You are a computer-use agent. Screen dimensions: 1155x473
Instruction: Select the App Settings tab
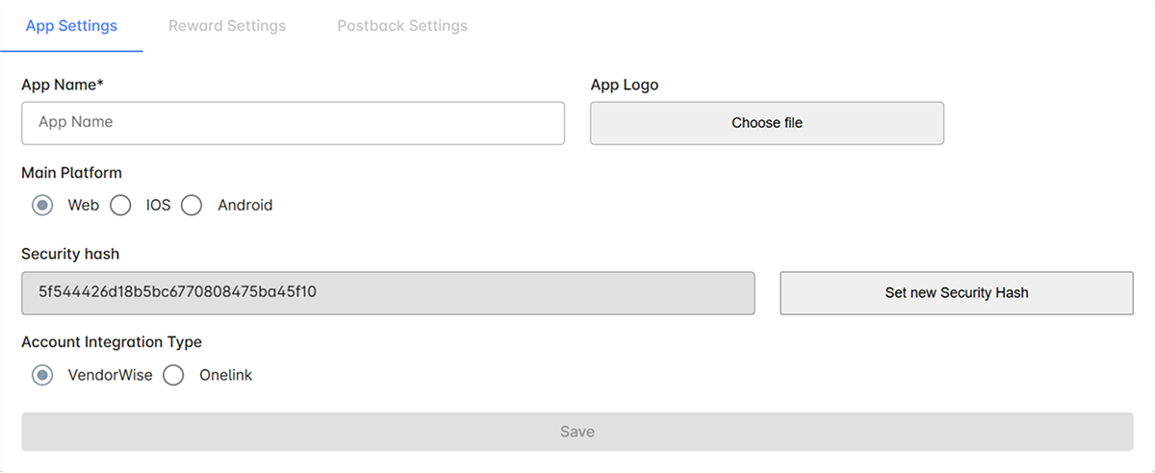(71, 26)
